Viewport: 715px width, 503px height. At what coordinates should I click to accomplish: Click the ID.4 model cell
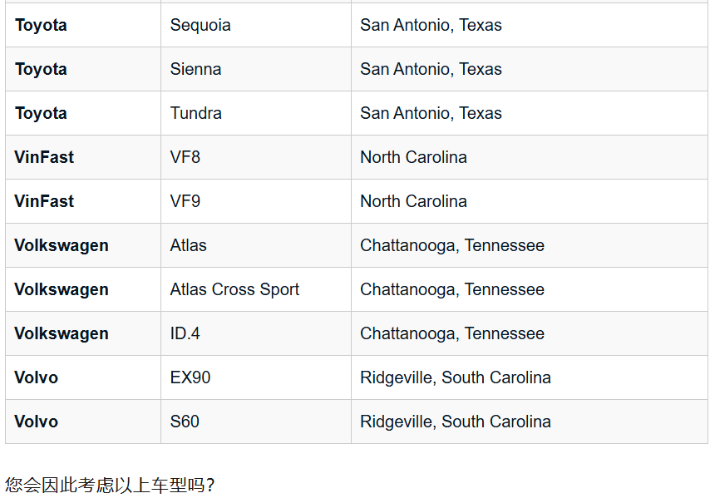coord(185,333)
